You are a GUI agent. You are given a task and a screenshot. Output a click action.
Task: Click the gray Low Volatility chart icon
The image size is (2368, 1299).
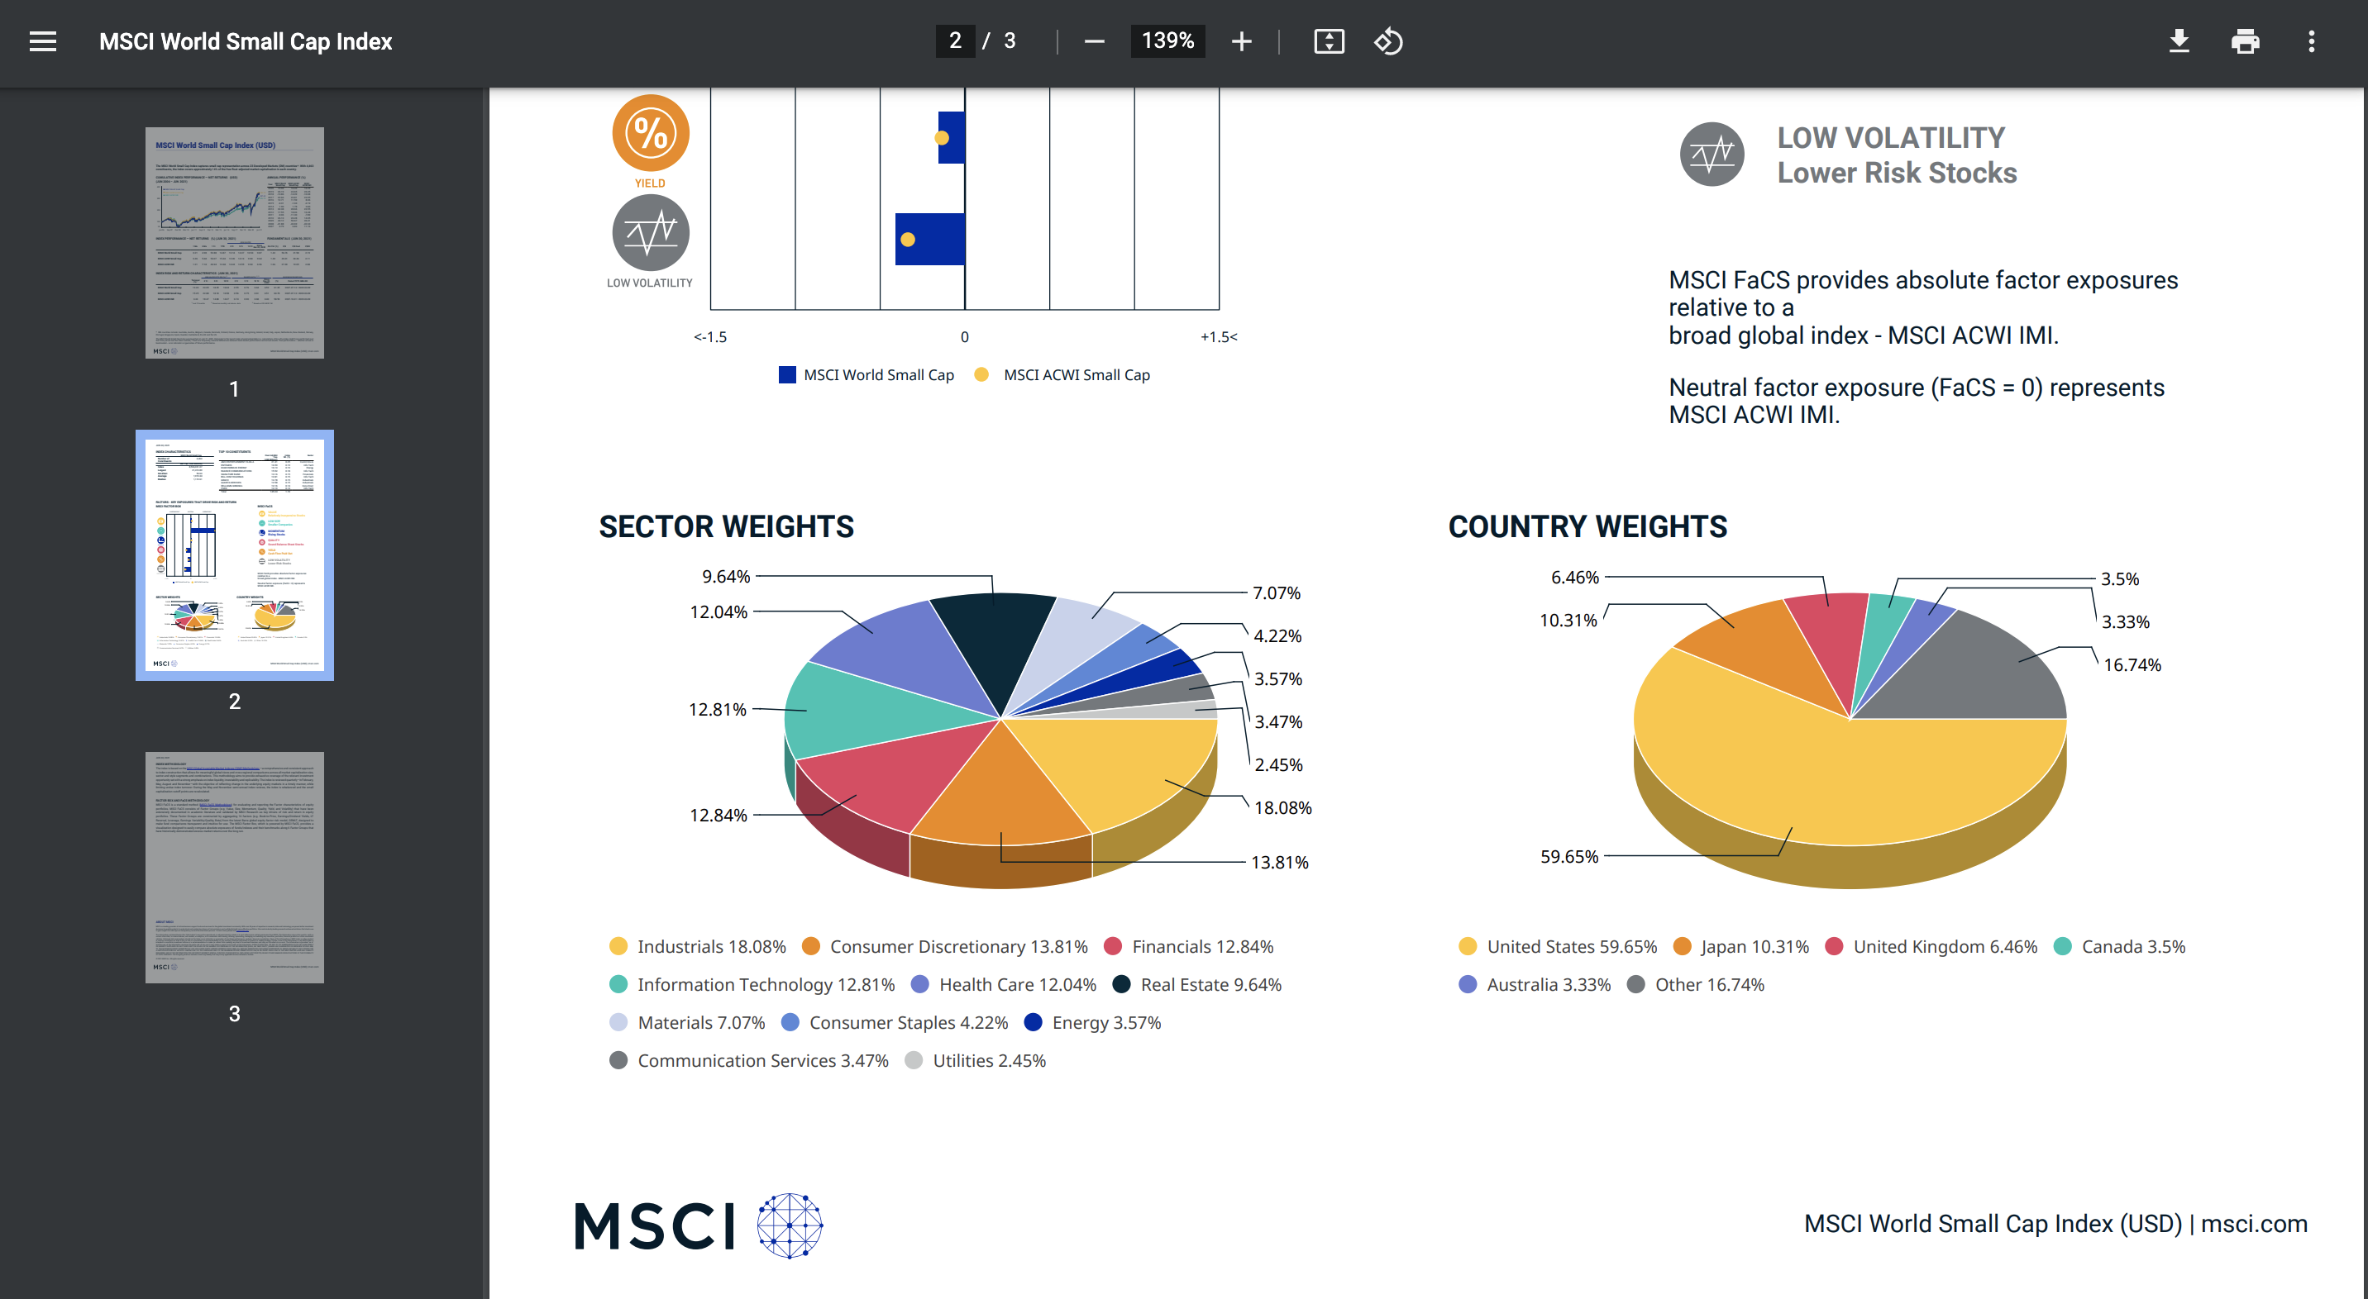tap(650, 233)
